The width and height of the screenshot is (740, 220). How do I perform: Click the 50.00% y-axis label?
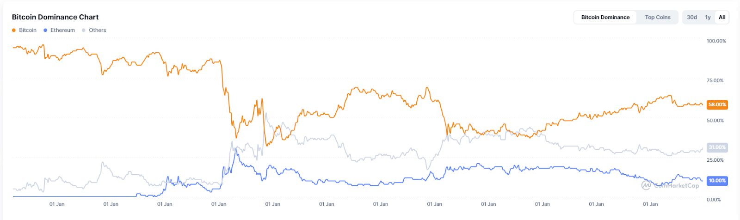pos(715,121)
